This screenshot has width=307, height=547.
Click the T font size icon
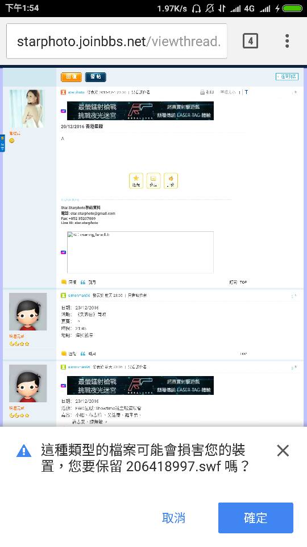coord(246,92)
